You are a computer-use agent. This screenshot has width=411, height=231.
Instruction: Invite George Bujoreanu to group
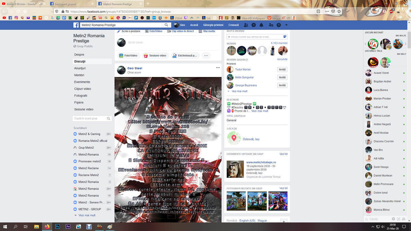[282, 85]
